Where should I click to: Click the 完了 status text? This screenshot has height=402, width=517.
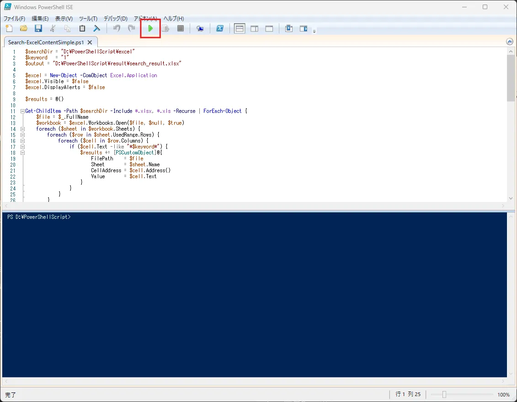(x=10, y=395)
